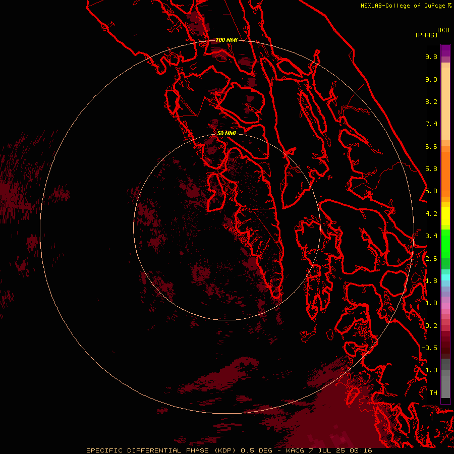Select the 1.8 color scale value
The width and height of the screenshot is (454, 454).
click(x=431, y=281)
